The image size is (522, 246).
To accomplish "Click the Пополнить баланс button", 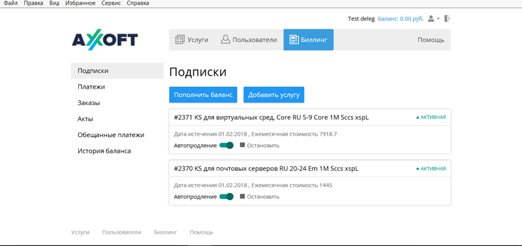I will (x=203, y=95).
